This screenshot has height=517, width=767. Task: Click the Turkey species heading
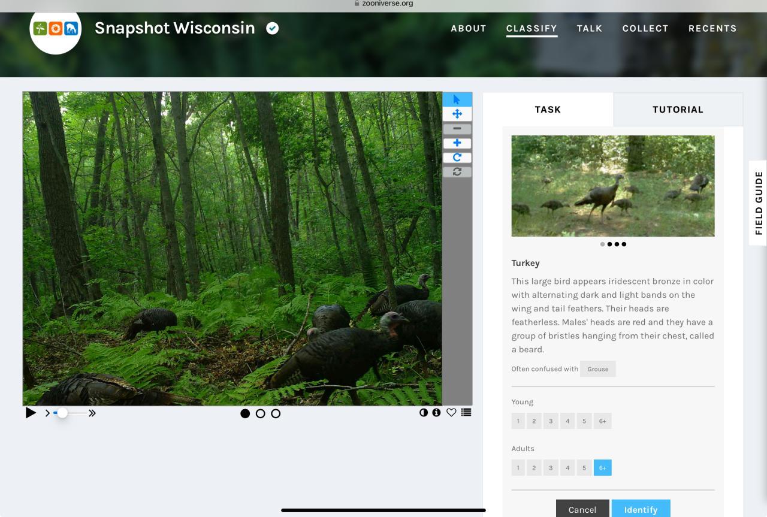tap(526, 263)
